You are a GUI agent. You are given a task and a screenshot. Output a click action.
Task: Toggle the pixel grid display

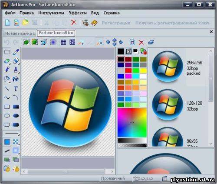pos(63,42)
